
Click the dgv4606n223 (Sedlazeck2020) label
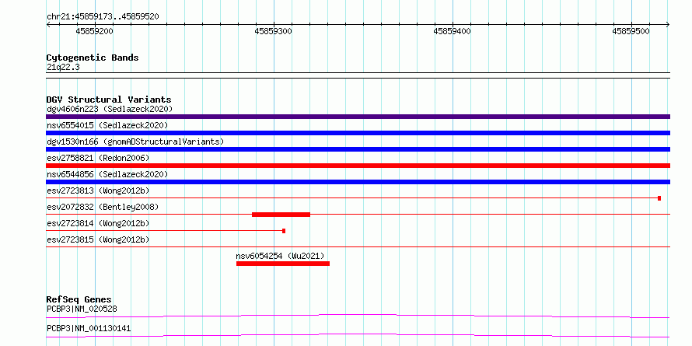[x=110, y=109]
